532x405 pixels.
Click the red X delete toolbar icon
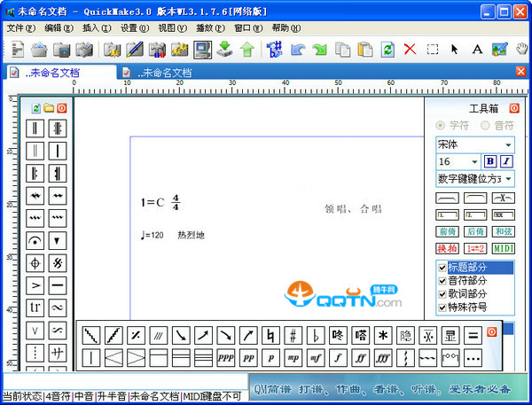click(x=410, y=49)
